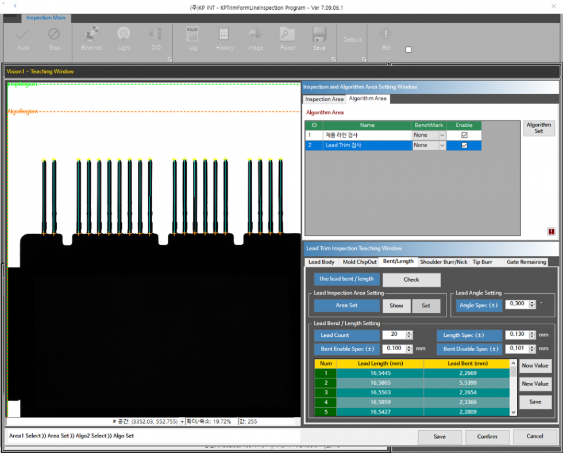Click the Cancel button
The height and width of the screenshot is (453, 563).
[x=535, y=436]
